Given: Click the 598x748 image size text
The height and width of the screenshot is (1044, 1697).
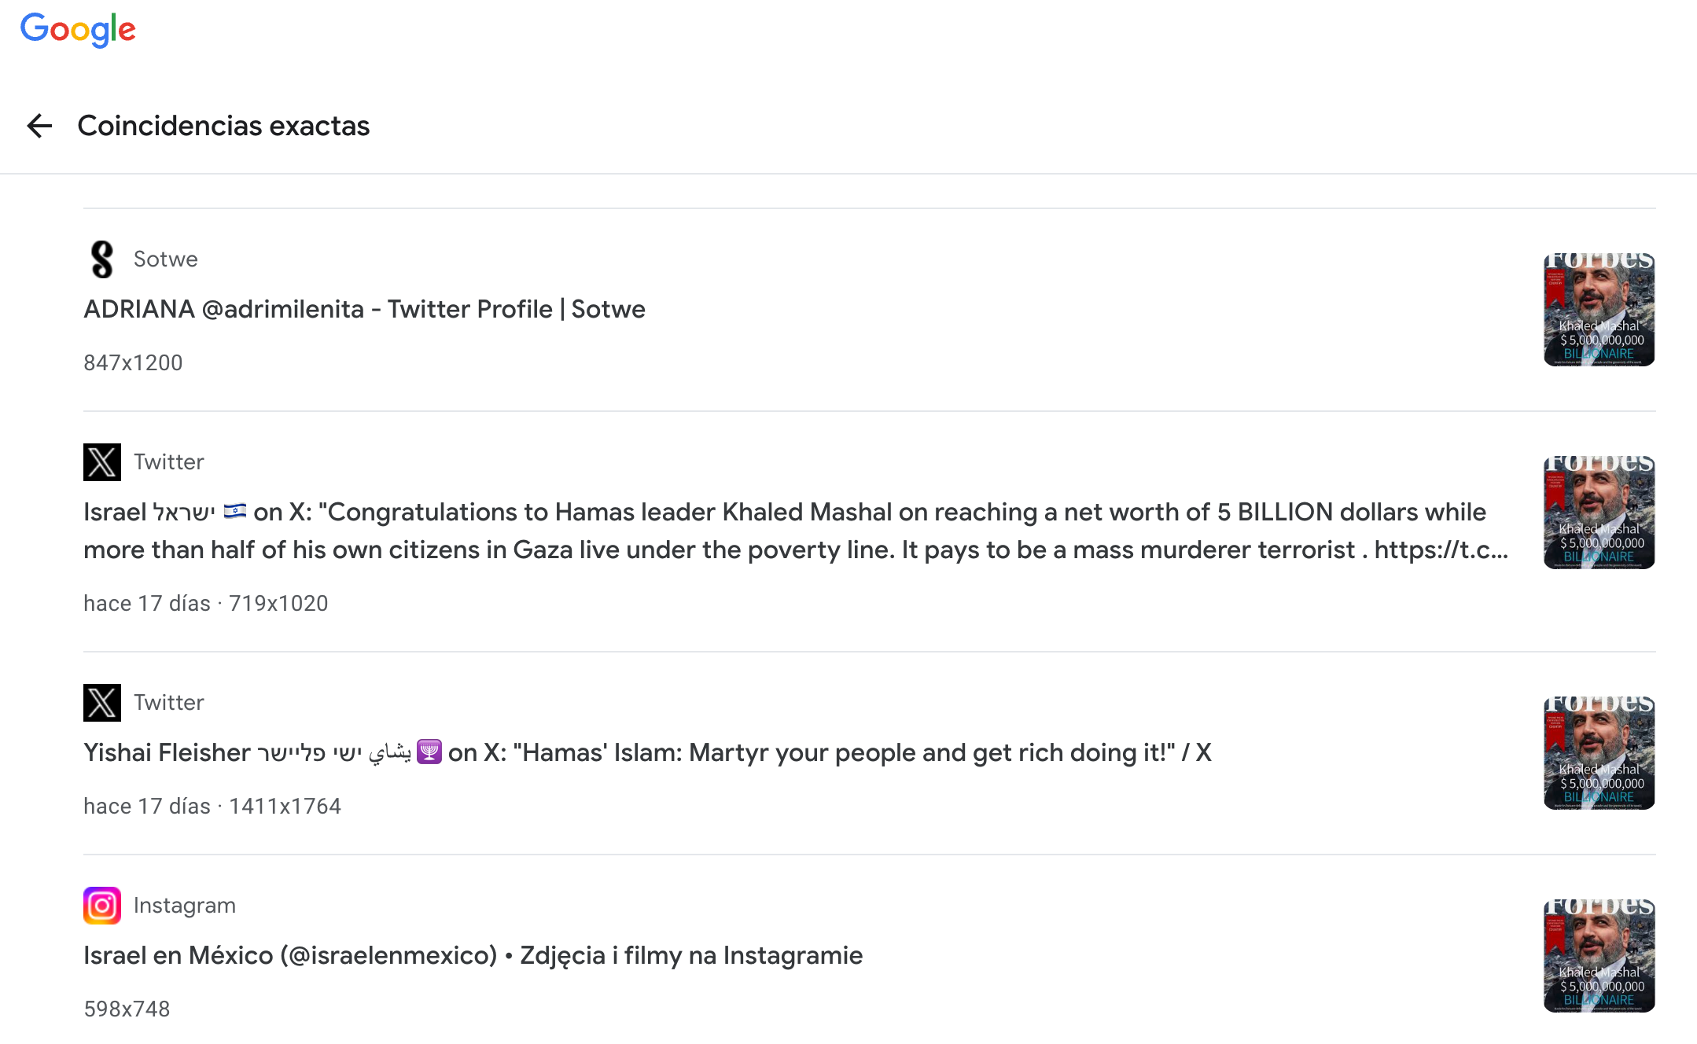Looking at the screenshot, I should tap(127, 1009).
